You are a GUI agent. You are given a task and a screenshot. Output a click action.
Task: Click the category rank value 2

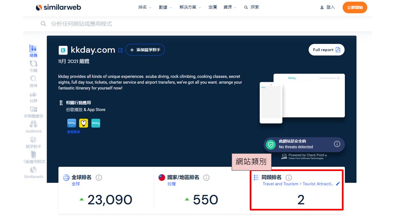(301, 200)
